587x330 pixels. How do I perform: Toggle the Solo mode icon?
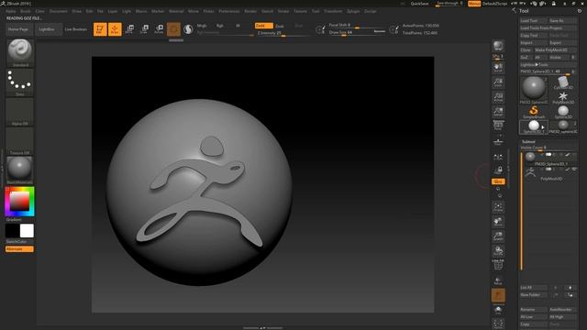point(498,310)
